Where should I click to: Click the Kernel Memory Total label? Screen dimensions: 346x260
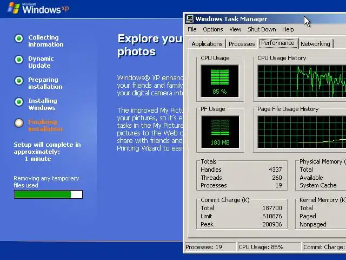pyautogui.click(x=306, y=208)
